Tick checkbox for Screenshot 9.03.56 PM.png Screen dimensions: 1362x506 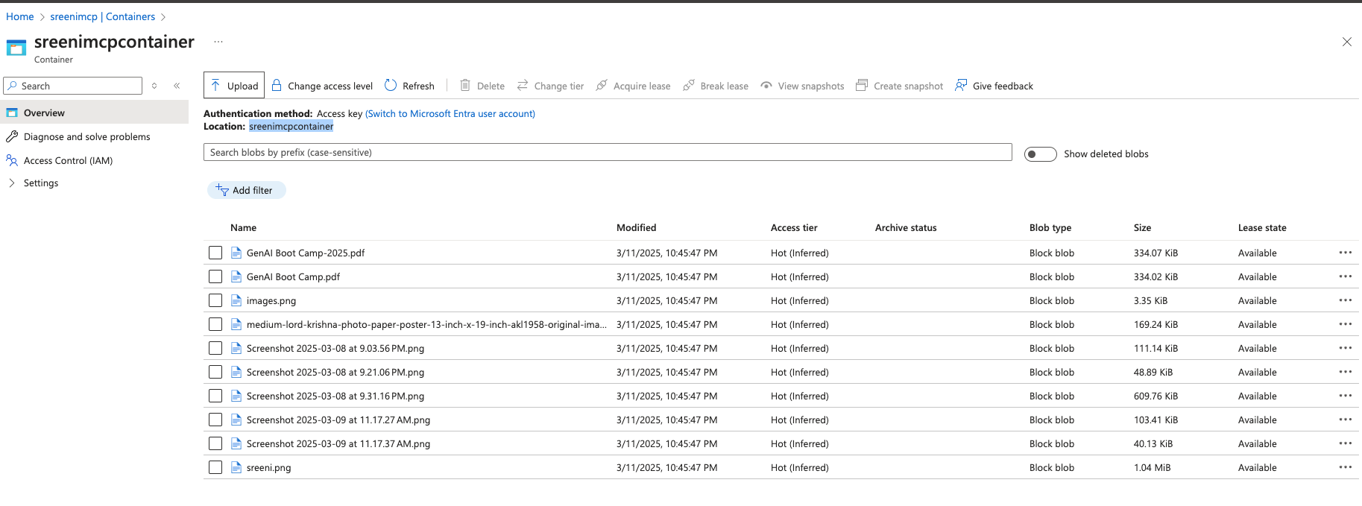point(215,348)
